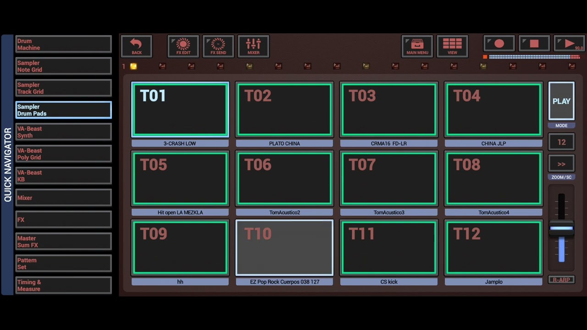Click the tempo progress bar under transport
This screenshot has height=330, width=587.
point(534,57)
